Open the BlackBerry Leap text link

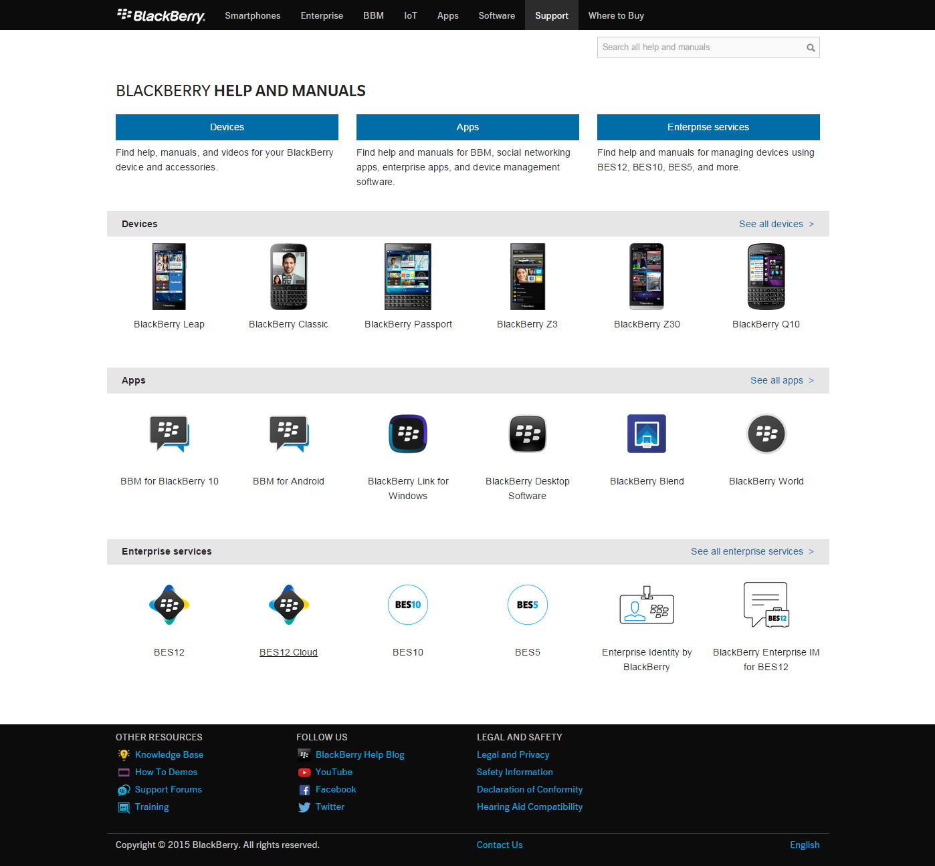point(169,324)
